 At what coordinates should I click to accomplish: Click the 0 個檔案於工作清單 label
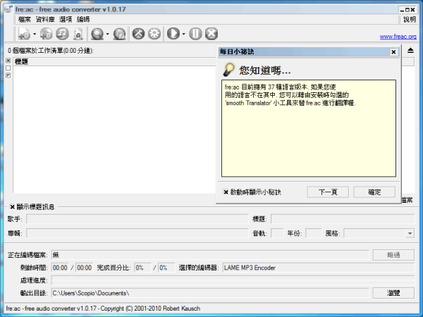point(51,51)
